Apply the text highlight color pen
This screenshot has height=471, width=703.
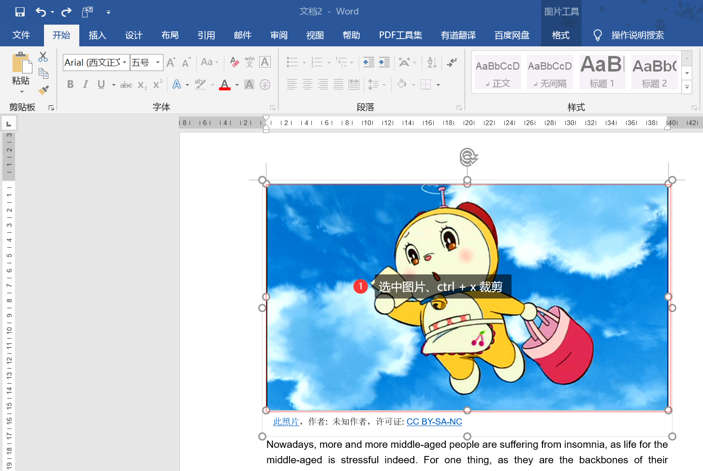[x=200, y=85]
